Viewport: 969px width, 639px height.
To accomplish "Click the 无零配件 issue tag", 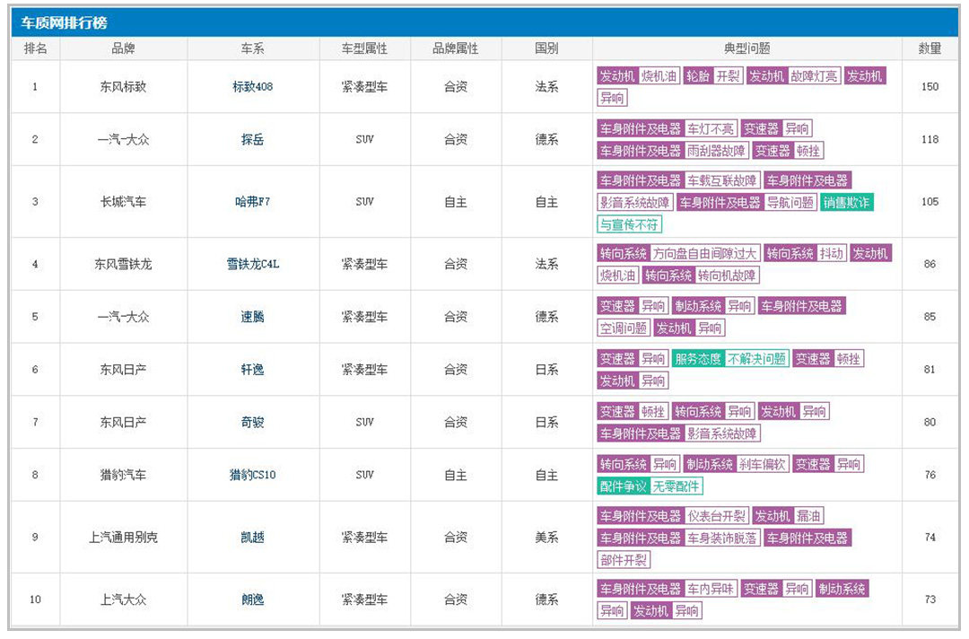I will click(677, 486).
